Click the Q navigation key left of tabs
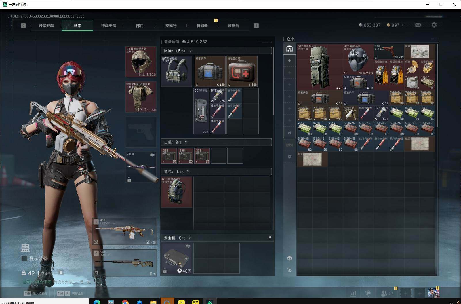This screenshot has height=304, width=461. 23,26
